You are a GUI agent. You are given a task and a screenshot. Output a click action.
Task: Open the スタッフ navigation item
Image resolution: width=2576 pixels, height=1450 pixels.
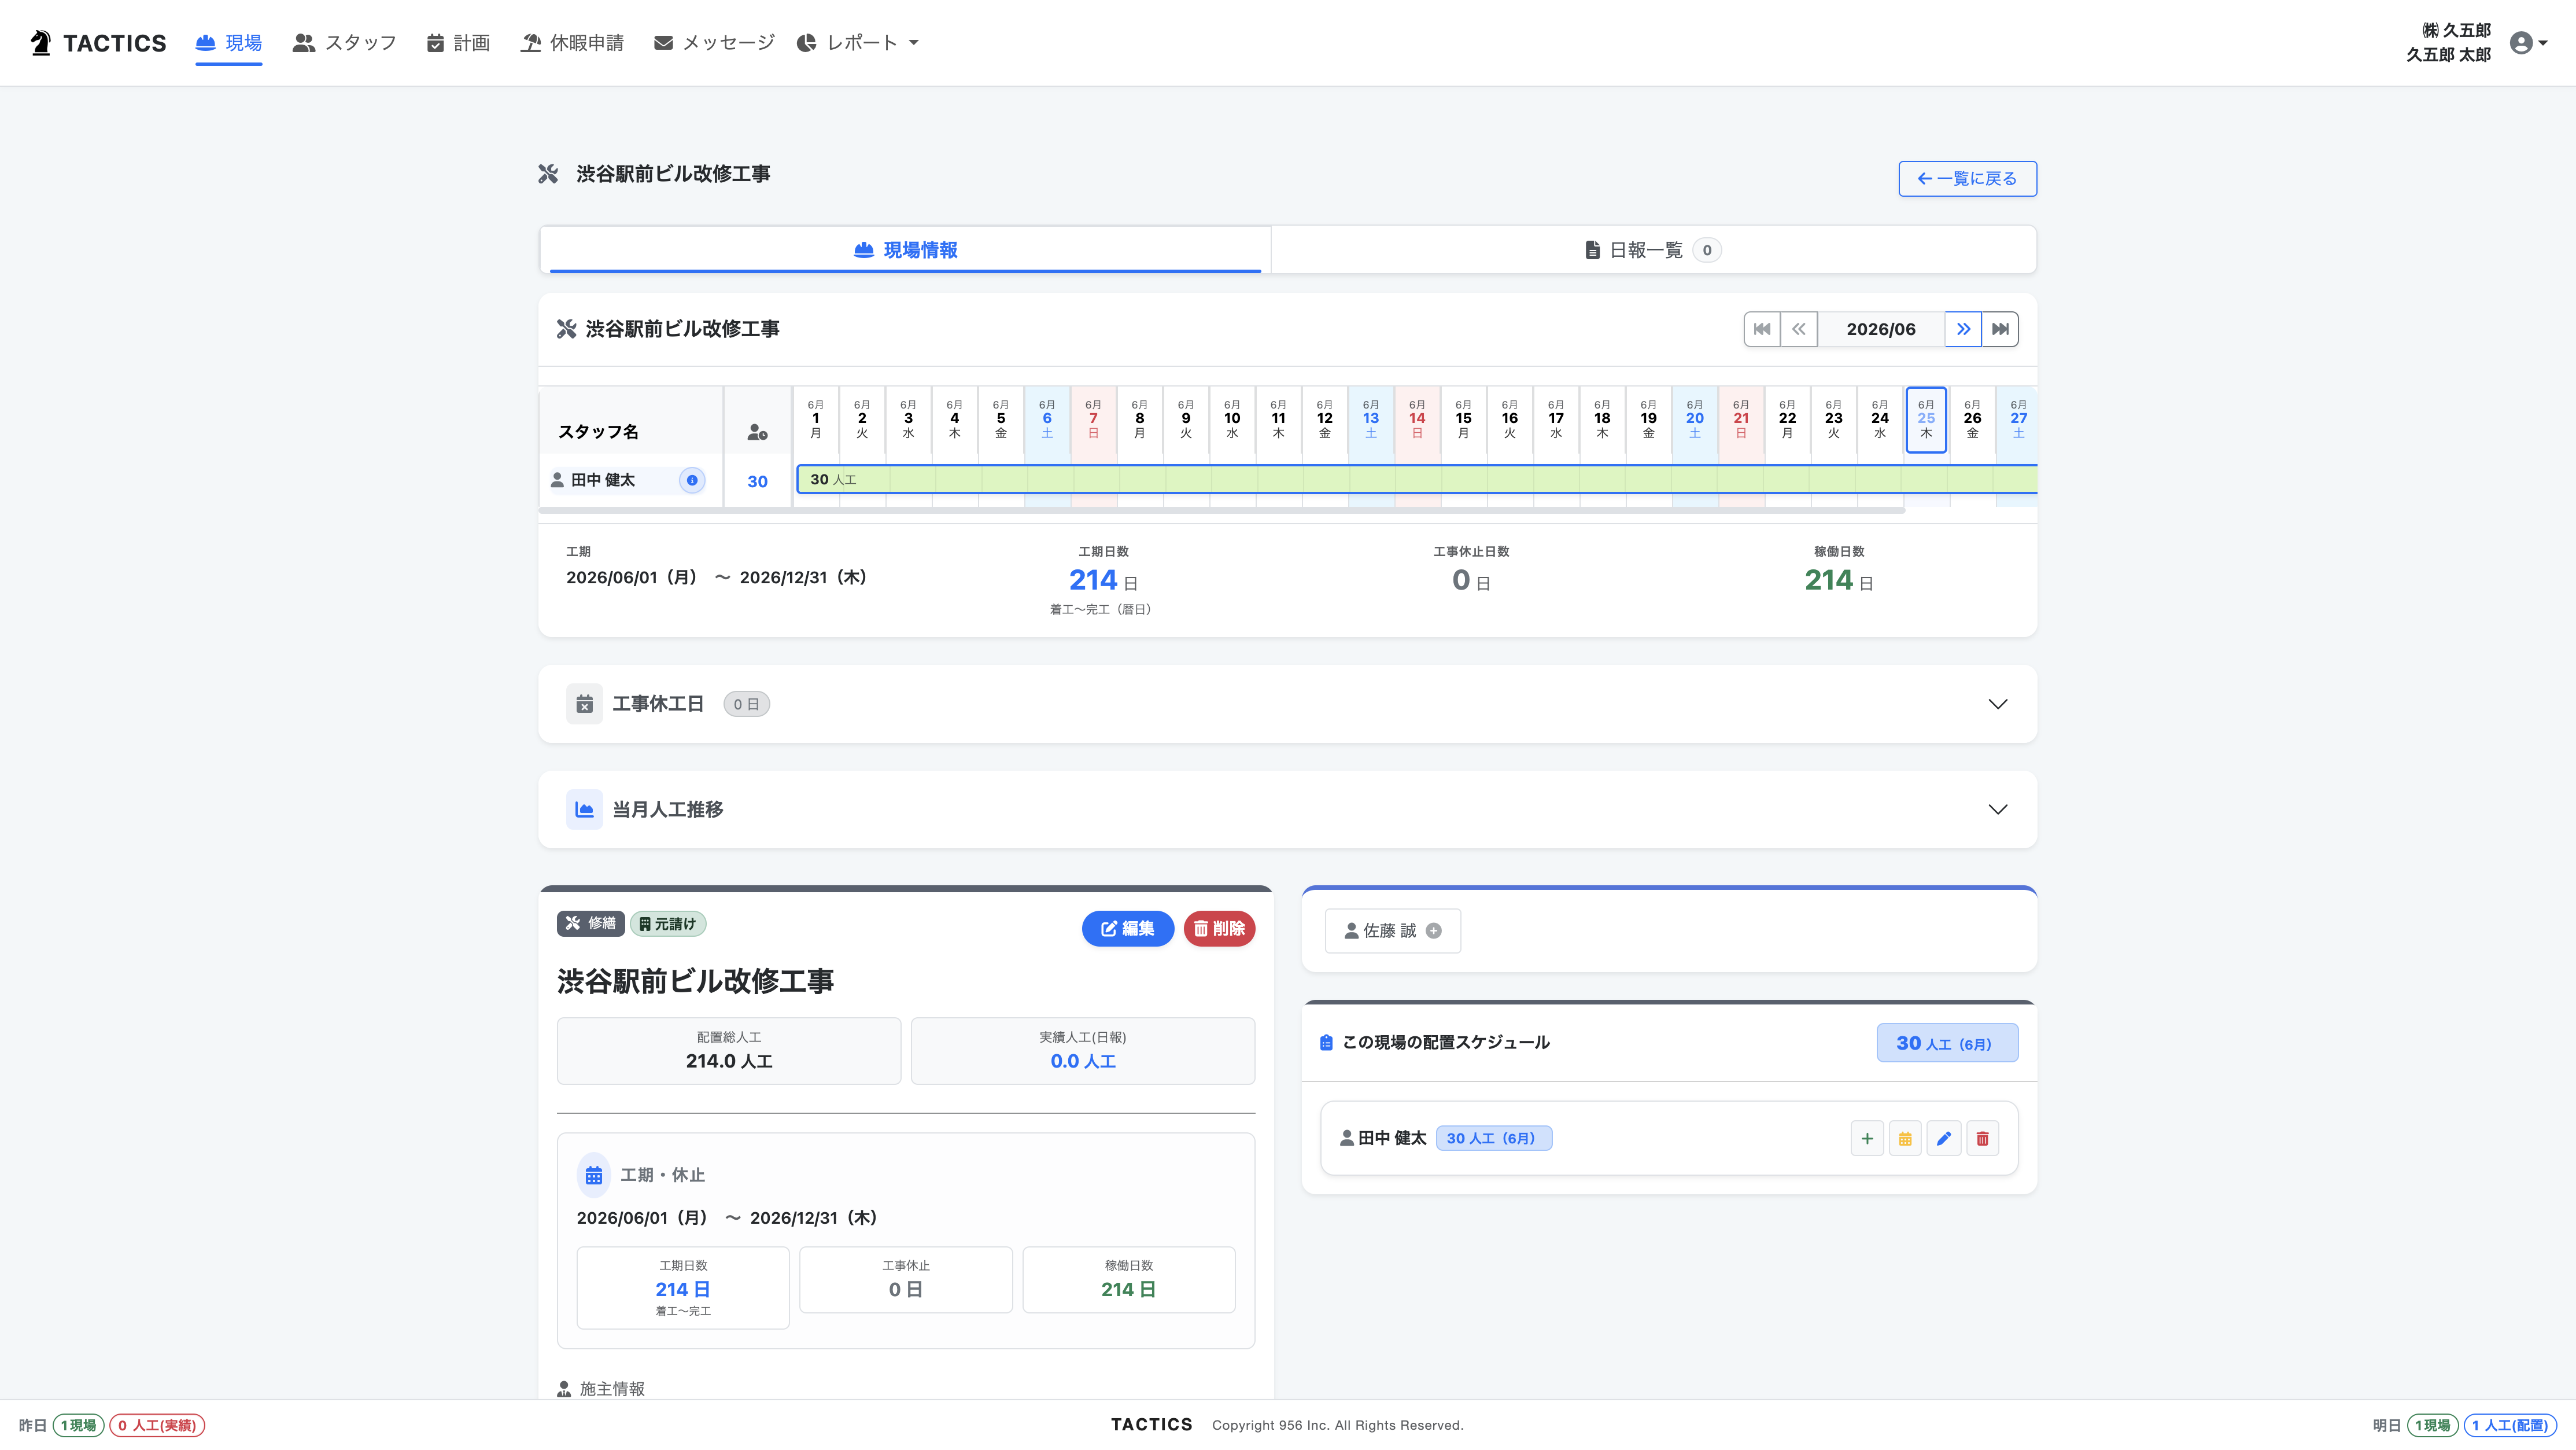[345, 43]
